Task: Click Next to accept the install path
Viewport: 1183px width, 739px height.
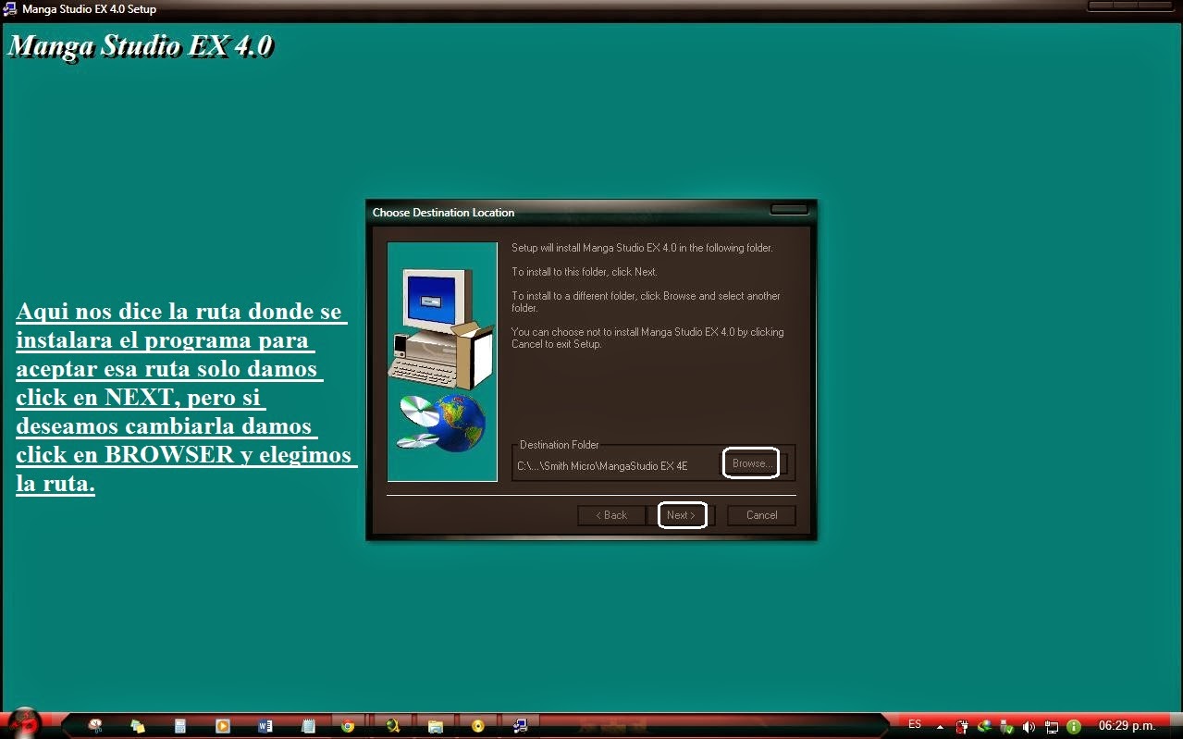Action: click(682, 515)
